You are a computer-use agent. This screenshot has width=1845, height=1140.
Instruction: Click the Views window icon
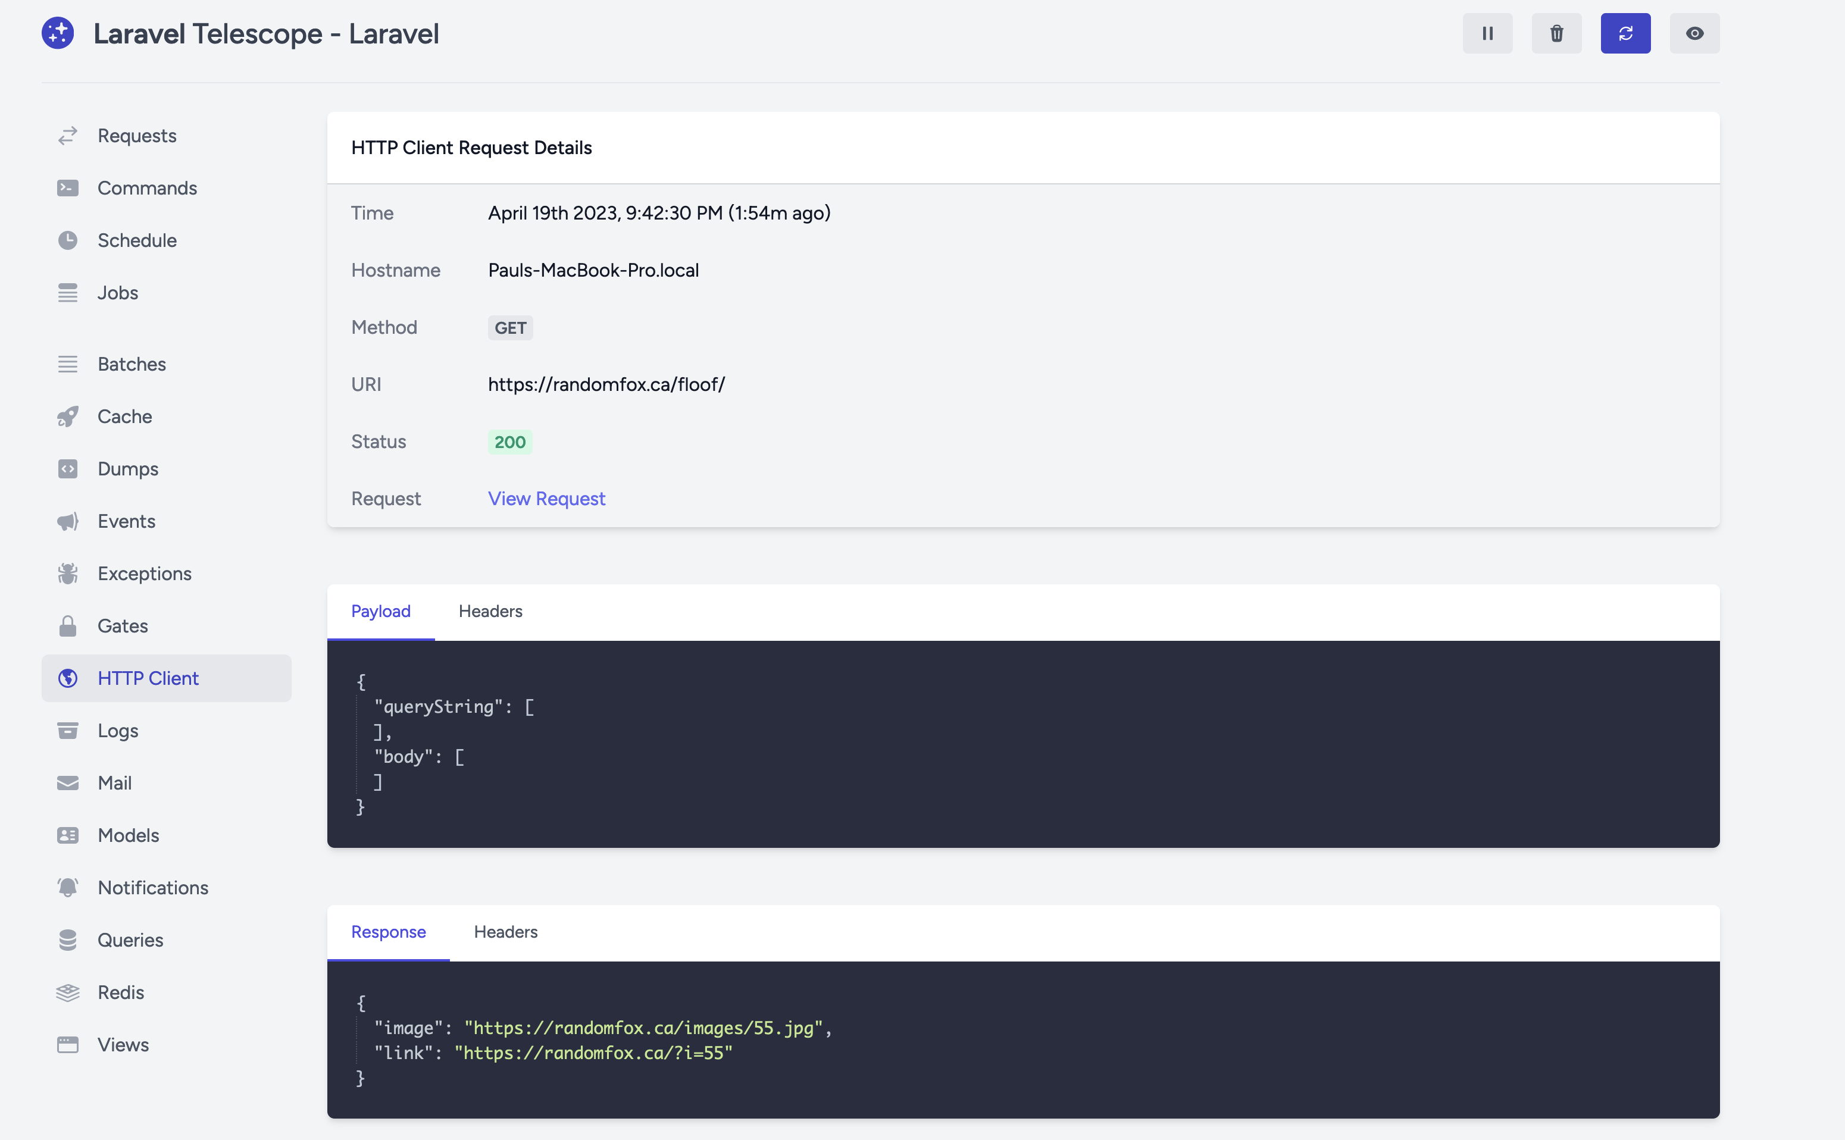[68, 1045]
